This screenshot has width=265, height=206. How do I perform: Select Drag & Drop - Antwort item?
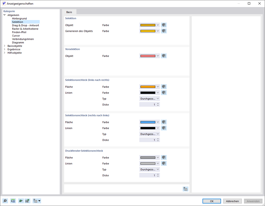25,25
